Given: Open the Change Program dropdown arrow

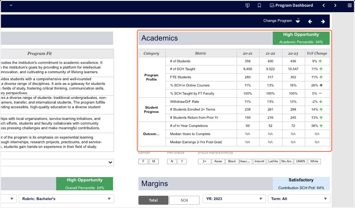Looking at the screenshot, I should tap(298, 21).
